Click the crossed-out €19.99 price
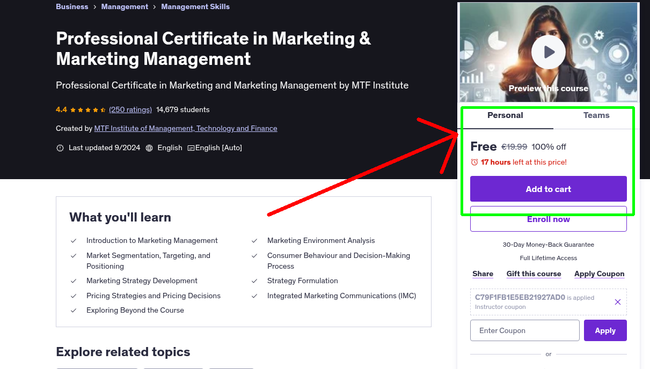 (514, 147)
